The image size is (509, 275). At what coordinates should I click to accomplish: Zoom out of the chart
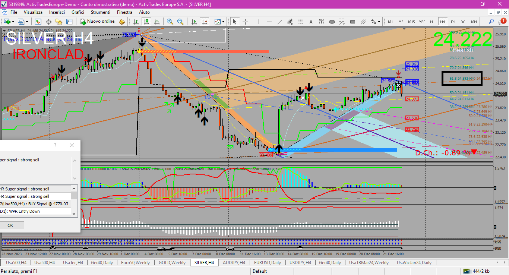(180, 22)
